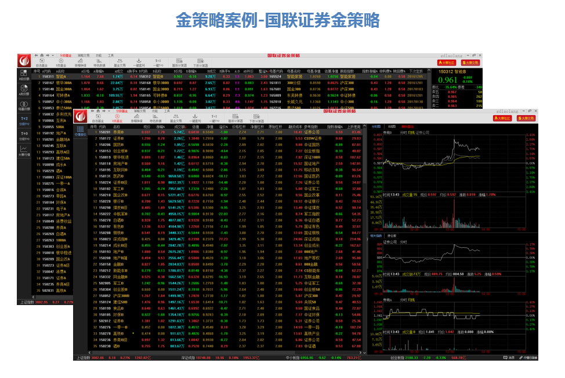Open T+2 in the back window sidebar
This screenshot has height=378, width=565.
click(x=24, y=121)
